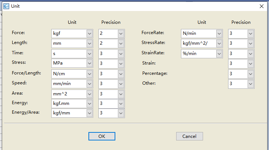Open the ForceRate unit dropdown (N/min)

click(202, 33)
